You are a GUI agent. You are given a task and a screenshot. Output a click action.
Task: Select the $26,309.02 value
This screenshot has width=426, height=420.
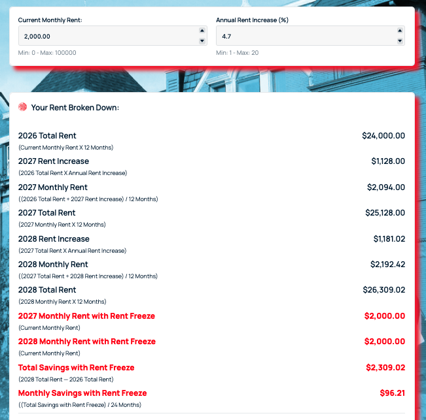(x=384, y=290)
